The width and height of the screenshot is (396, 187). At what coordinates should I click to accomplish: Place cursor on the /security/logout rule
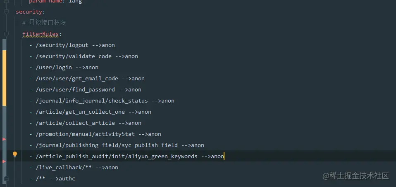click(x=75, y=45)
